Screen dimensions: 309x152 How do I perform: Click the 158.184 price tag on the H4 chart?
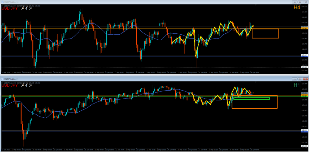click(304, 55)
